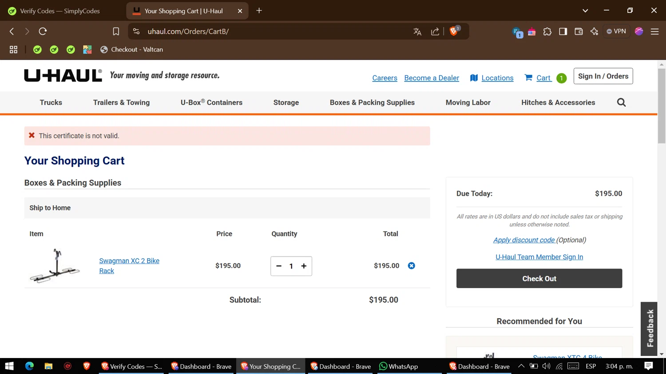Image resolution: width=666 pixels, height=374 pixels.
Task: Open the Moving Labor menu
Action: (x=468, y=102)
